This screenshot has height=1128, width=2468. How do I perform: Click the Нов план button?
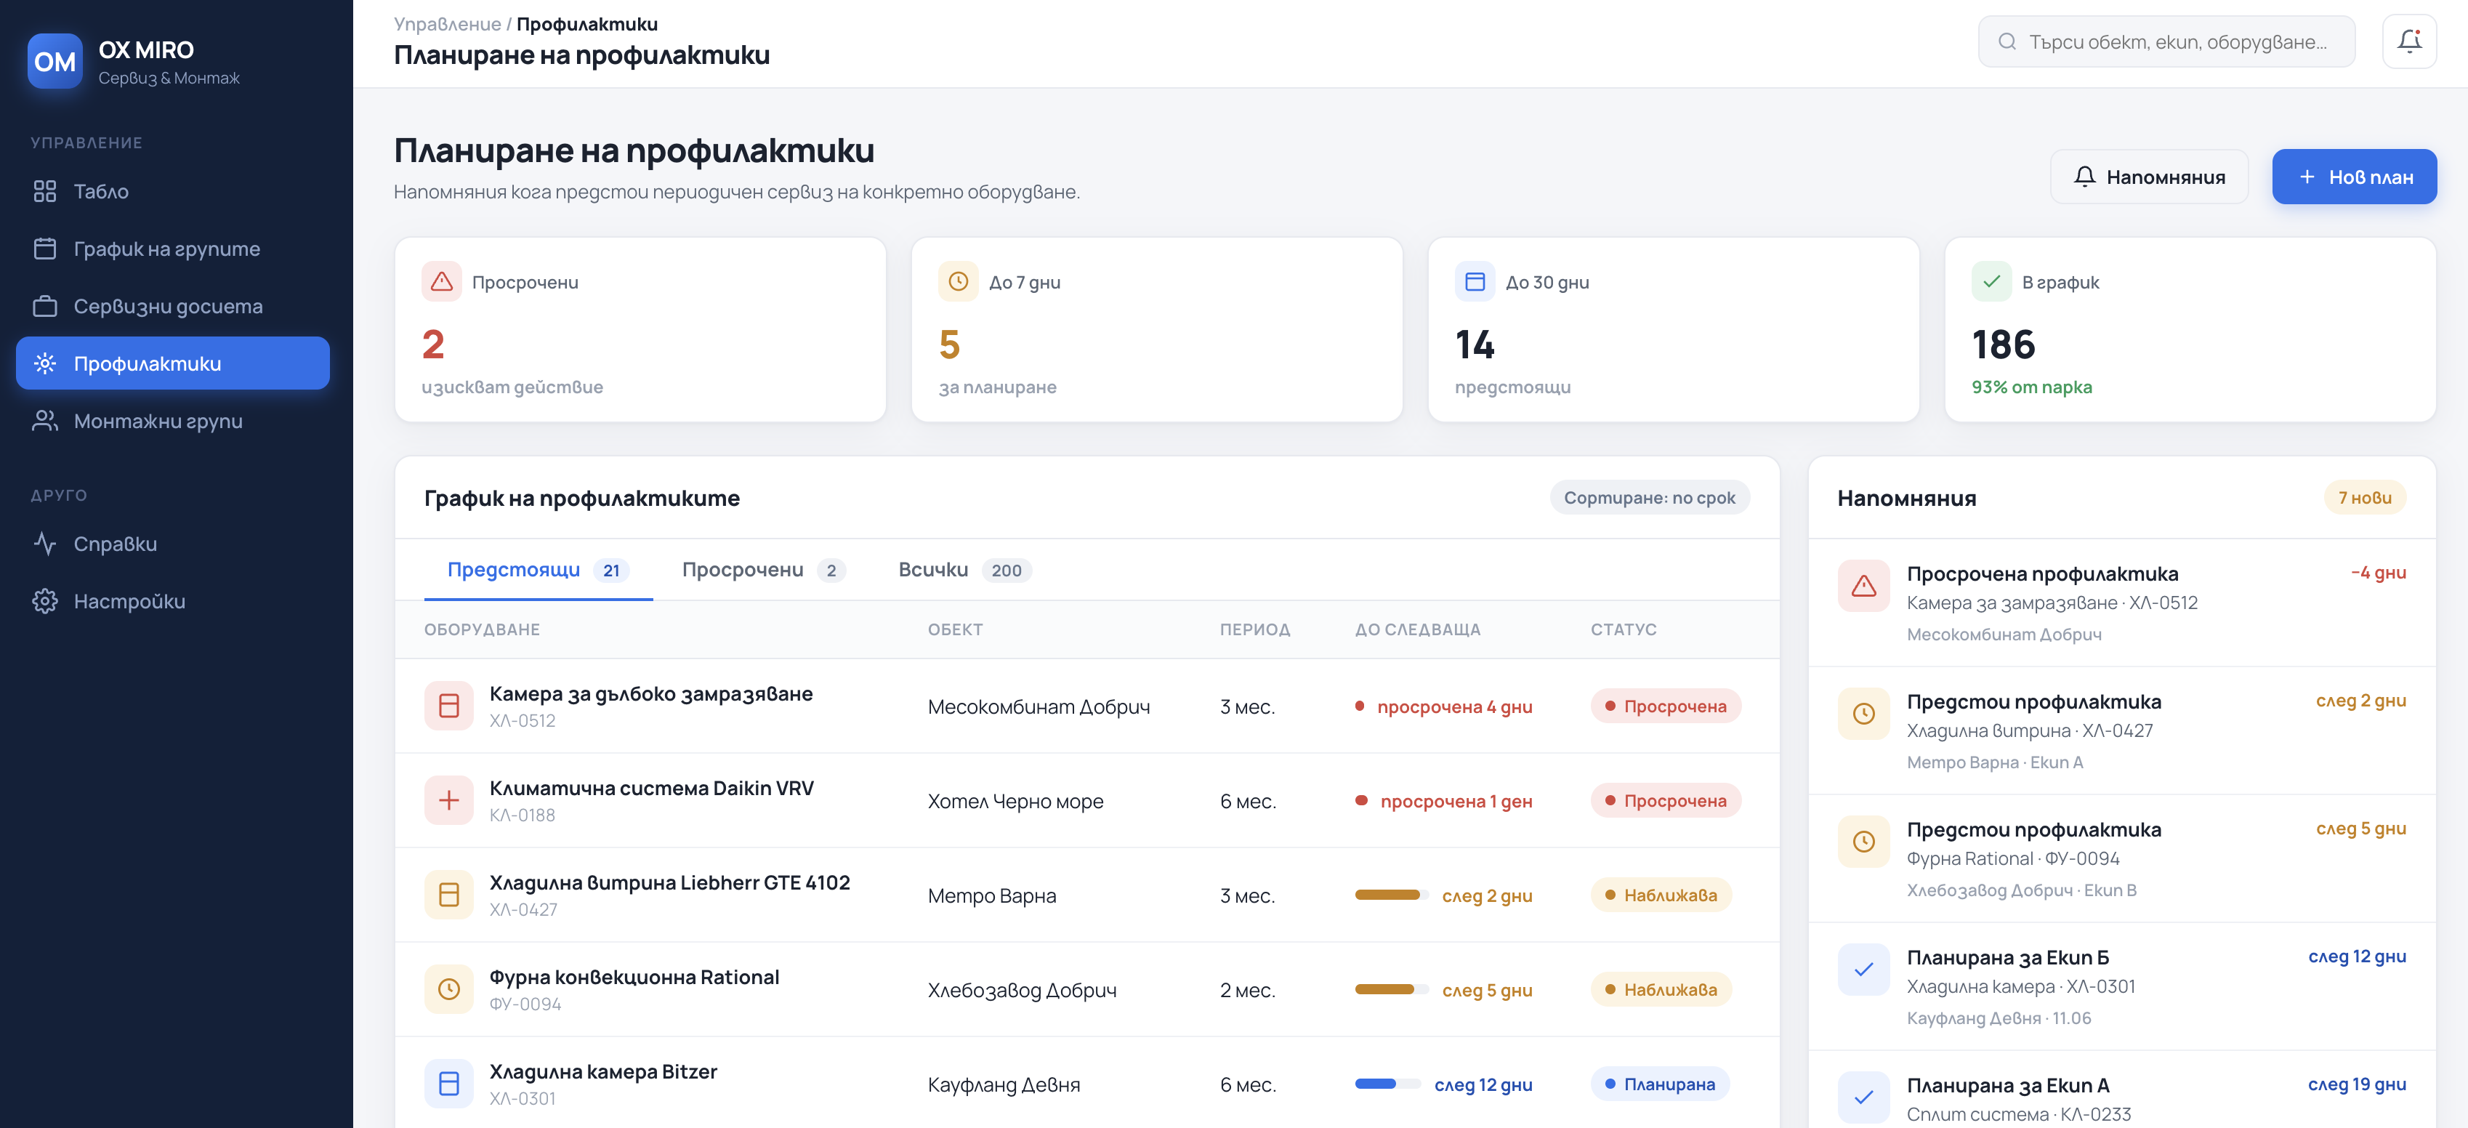pos(2353,177)
